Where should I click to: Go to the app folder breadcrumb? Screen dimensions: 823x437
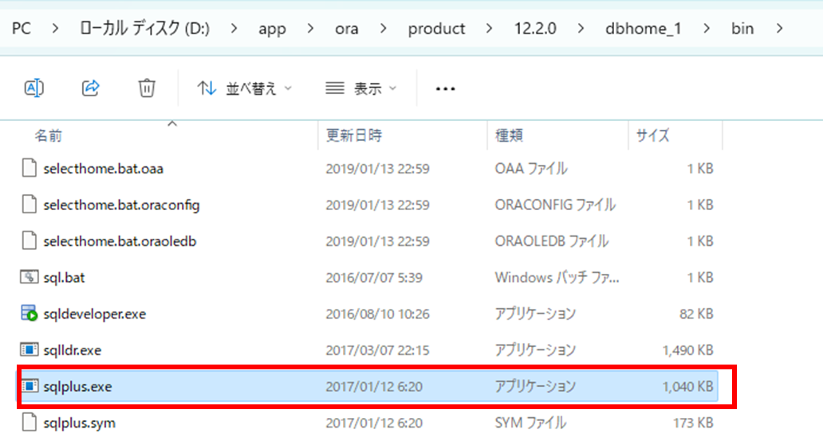[x=272, y=29]
